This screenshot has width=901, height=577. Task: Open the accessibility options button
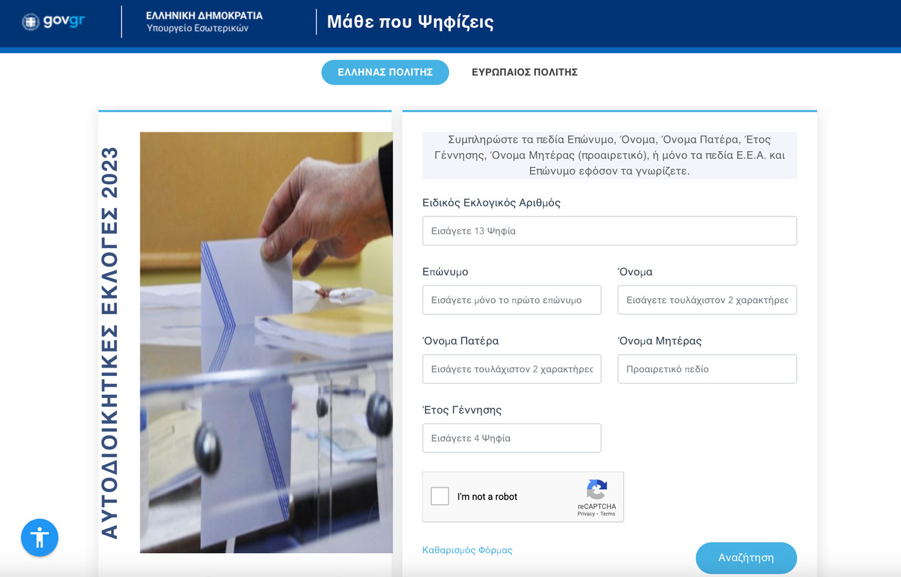coord(39,538)
